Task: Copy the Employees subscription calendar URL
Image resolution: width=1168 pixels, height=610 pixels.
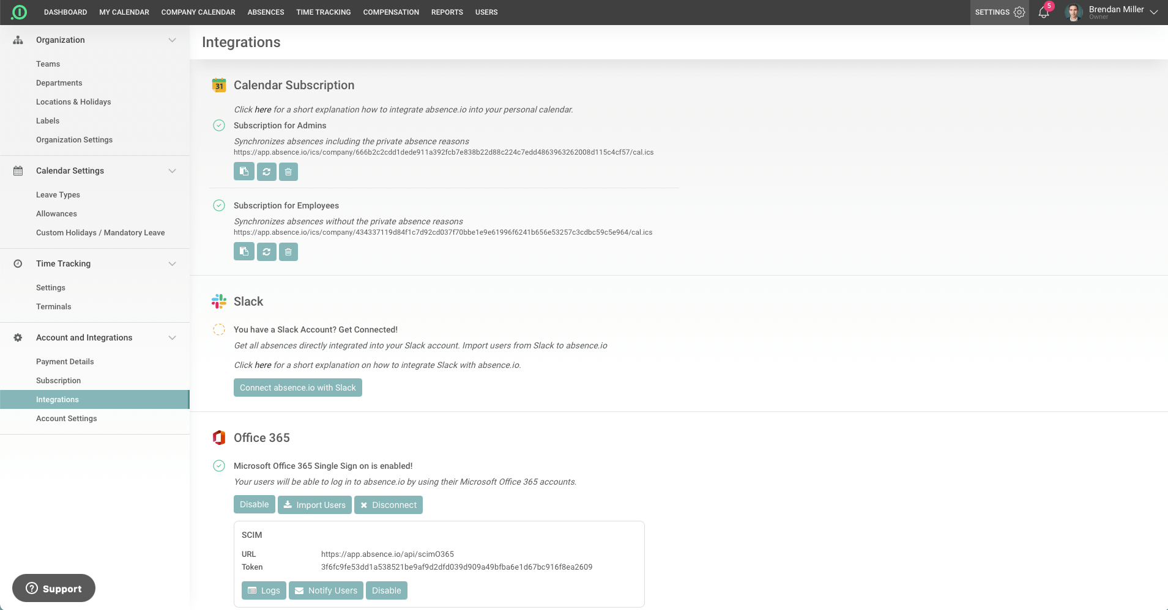Action: pos(244,252)
